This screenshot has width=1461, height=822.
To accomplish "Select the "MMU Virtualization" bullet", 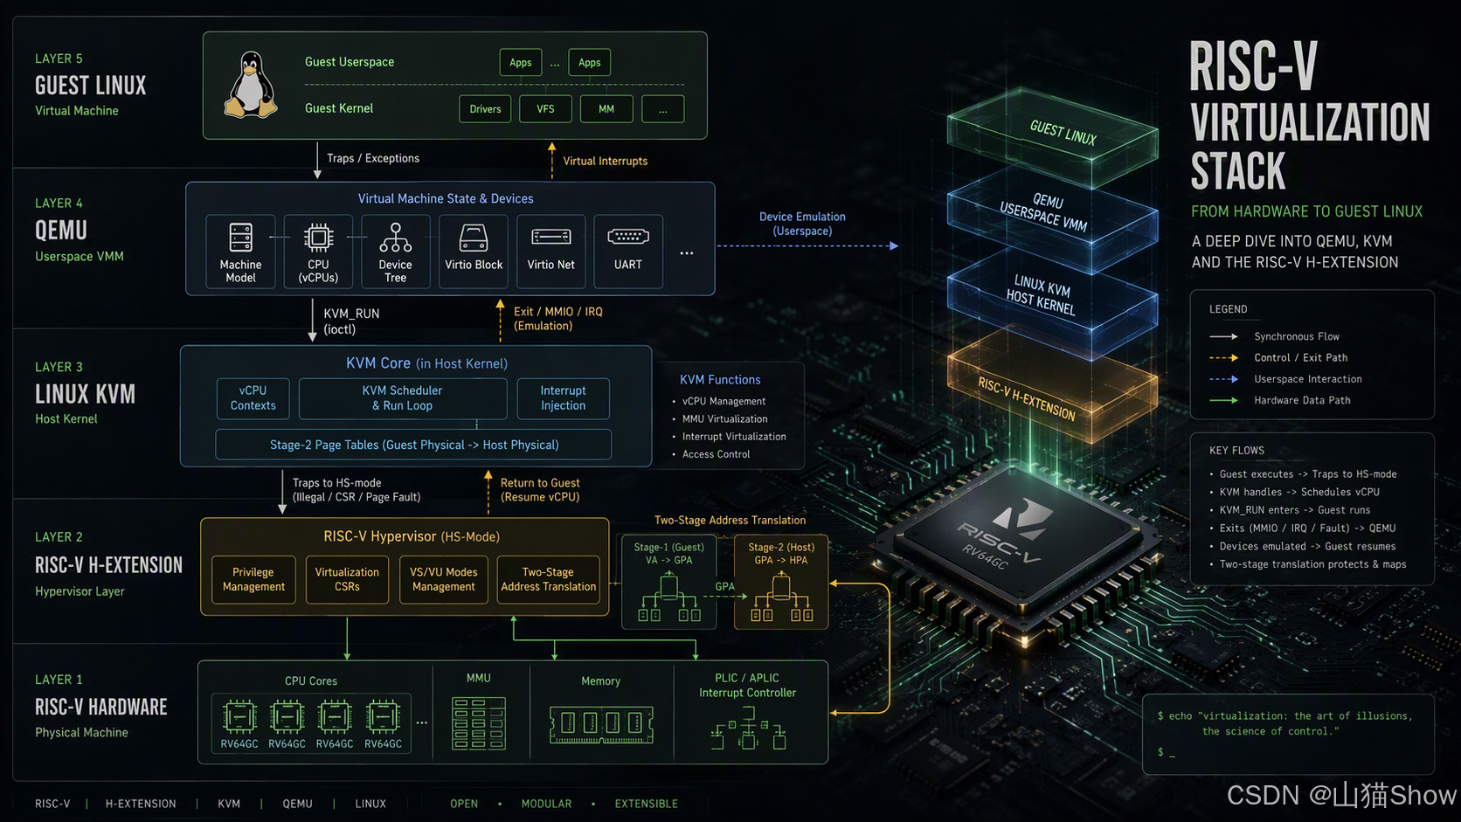I will 725,419.
